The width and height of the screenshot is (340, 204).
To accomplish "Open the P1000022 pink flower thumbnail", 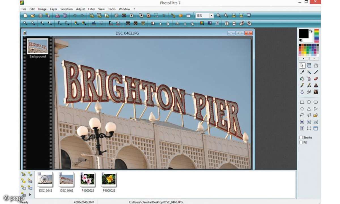I will 87,179.
